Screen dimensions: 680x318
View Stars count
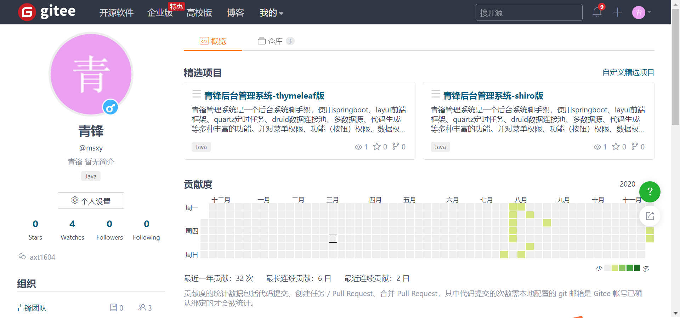35,230
